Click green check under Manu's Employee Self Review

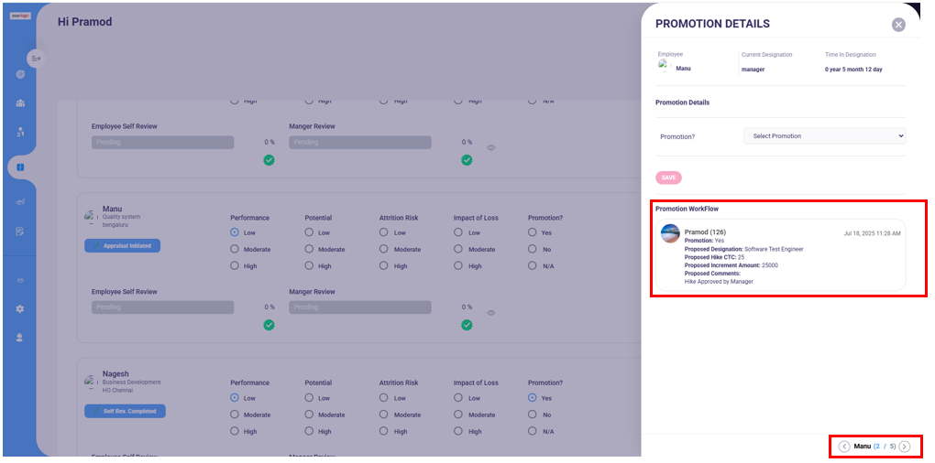click(269, 325)
